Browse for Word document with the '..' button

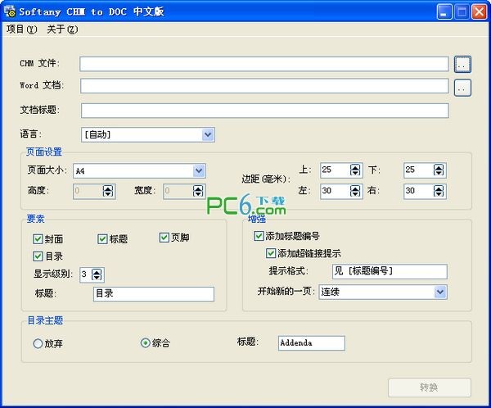click(x=462, y=88)
